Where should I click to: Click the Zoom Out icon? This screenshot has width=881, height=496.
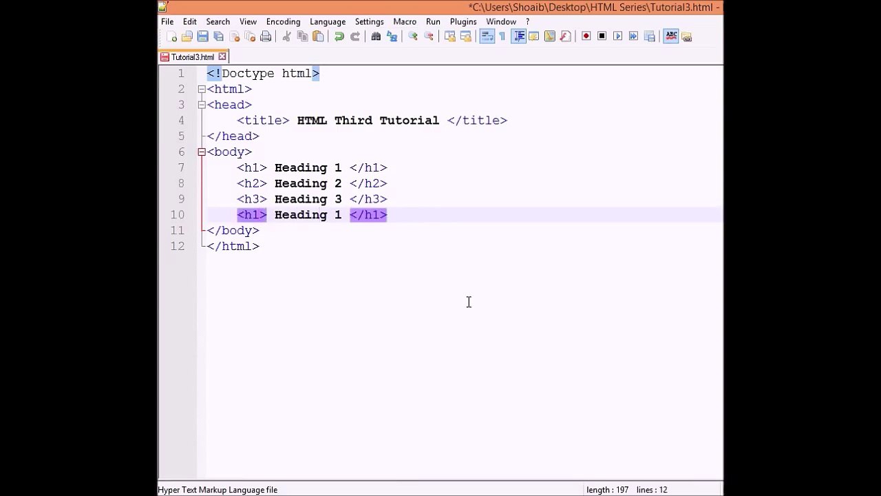[429, 37]
